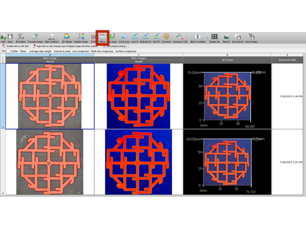Open the Volume & area tab
The width and height of the screenshot is (306, 229).
(62, 51)
